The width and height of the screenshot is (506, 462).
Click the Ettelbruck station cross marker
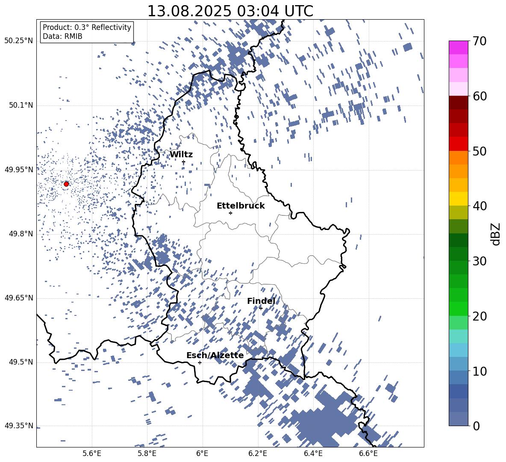tap(230, 213)
